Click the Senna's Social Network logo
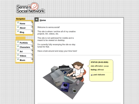139x104 pixels. click(31, 8)
